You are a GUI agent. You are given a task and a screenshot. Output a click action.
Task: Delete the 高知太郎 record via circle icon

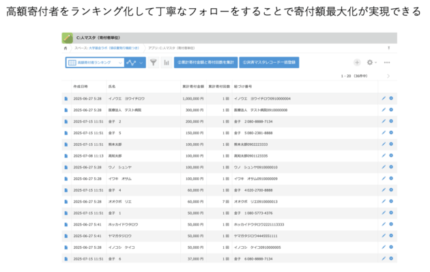pos(391,155)
